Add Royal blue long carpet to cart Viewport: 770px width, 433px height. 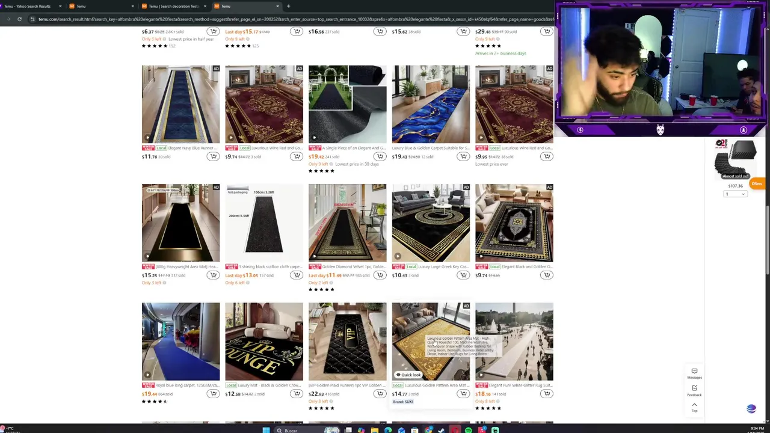click(x=213, y=393)
